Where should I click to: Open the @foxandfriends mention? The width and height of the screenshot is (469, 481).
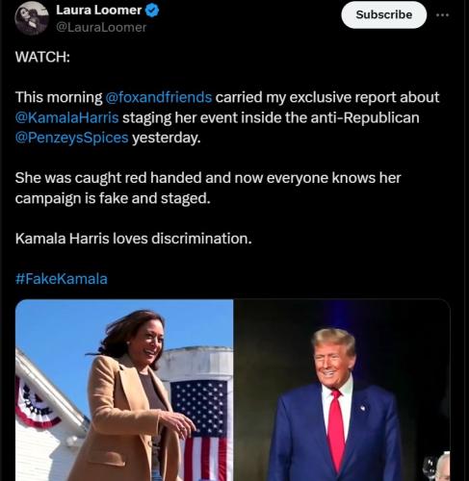coord(159,97)
